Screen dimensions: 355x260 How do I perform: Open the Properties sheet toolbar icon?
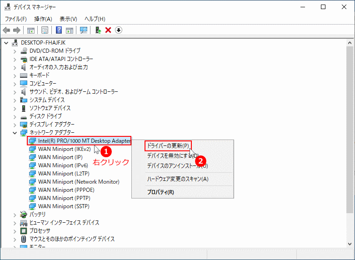point(45,30)
